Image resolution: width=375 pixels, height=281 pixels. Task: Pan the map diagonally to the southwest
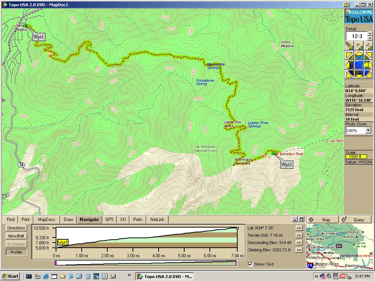(x=349, y=74)
